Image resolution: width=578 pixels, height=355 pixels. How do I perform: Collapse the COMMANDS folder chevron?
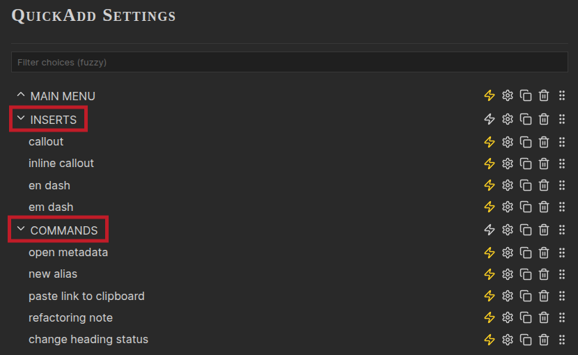pos(21,230)
